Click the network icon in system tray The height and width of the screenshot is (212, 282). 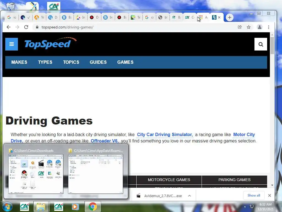pyautogui.click(x=252, y=206)
